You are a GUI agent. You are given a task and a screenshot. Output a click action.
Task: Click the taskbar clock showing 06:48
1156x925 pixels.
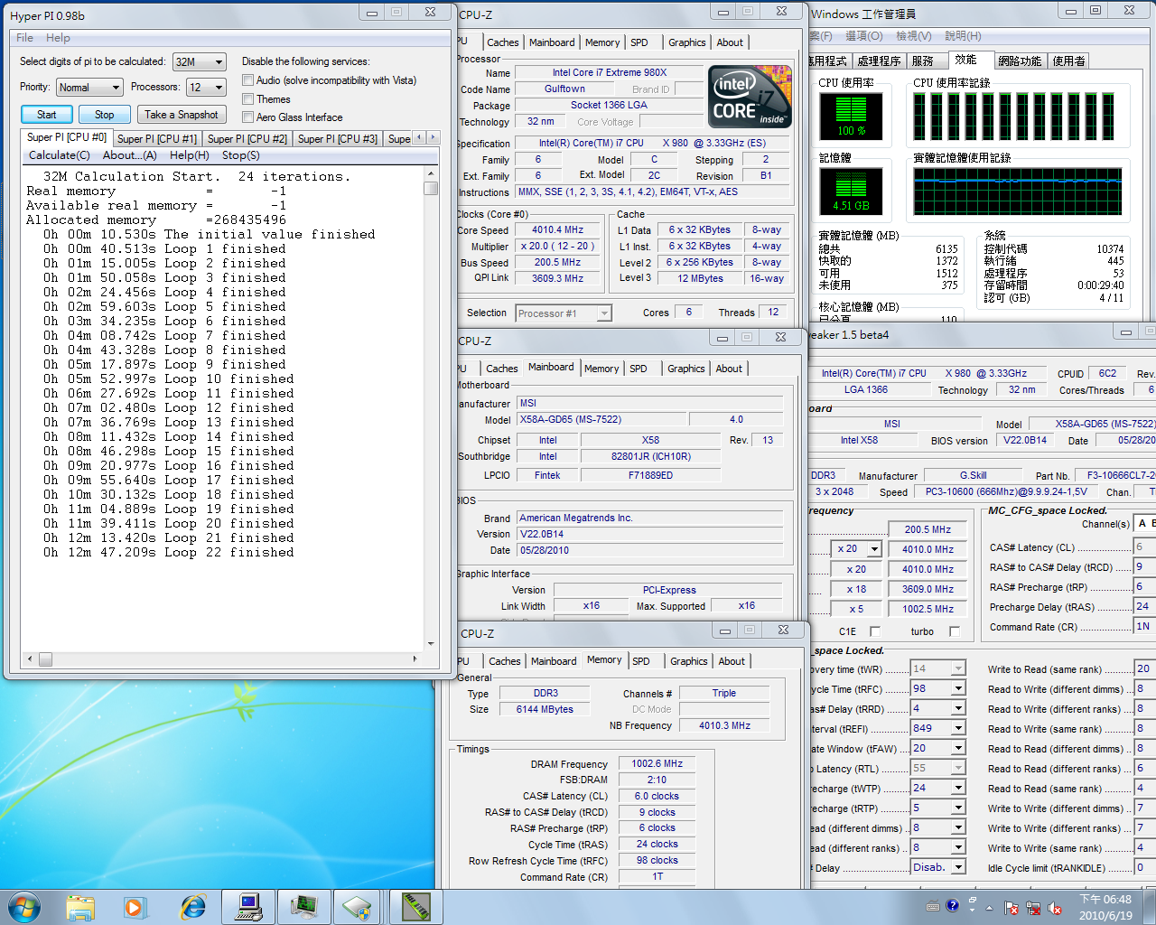tap(1105, 907)
